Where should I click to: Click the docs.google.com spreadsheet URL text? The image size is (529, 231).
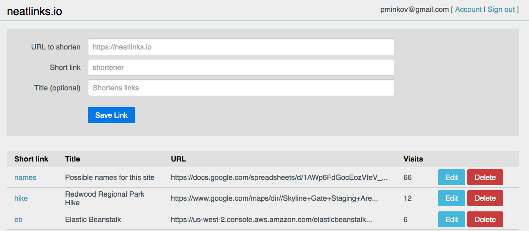coord(279,177)
